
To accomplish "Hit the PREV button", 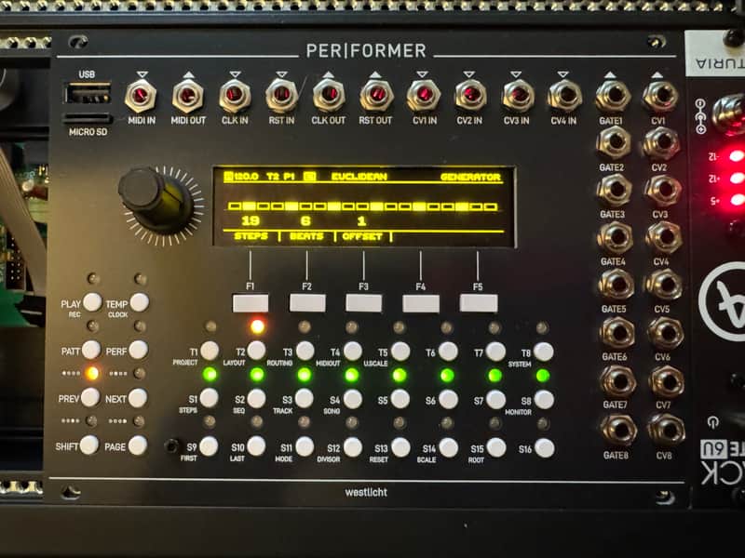I will pos(90,398).
